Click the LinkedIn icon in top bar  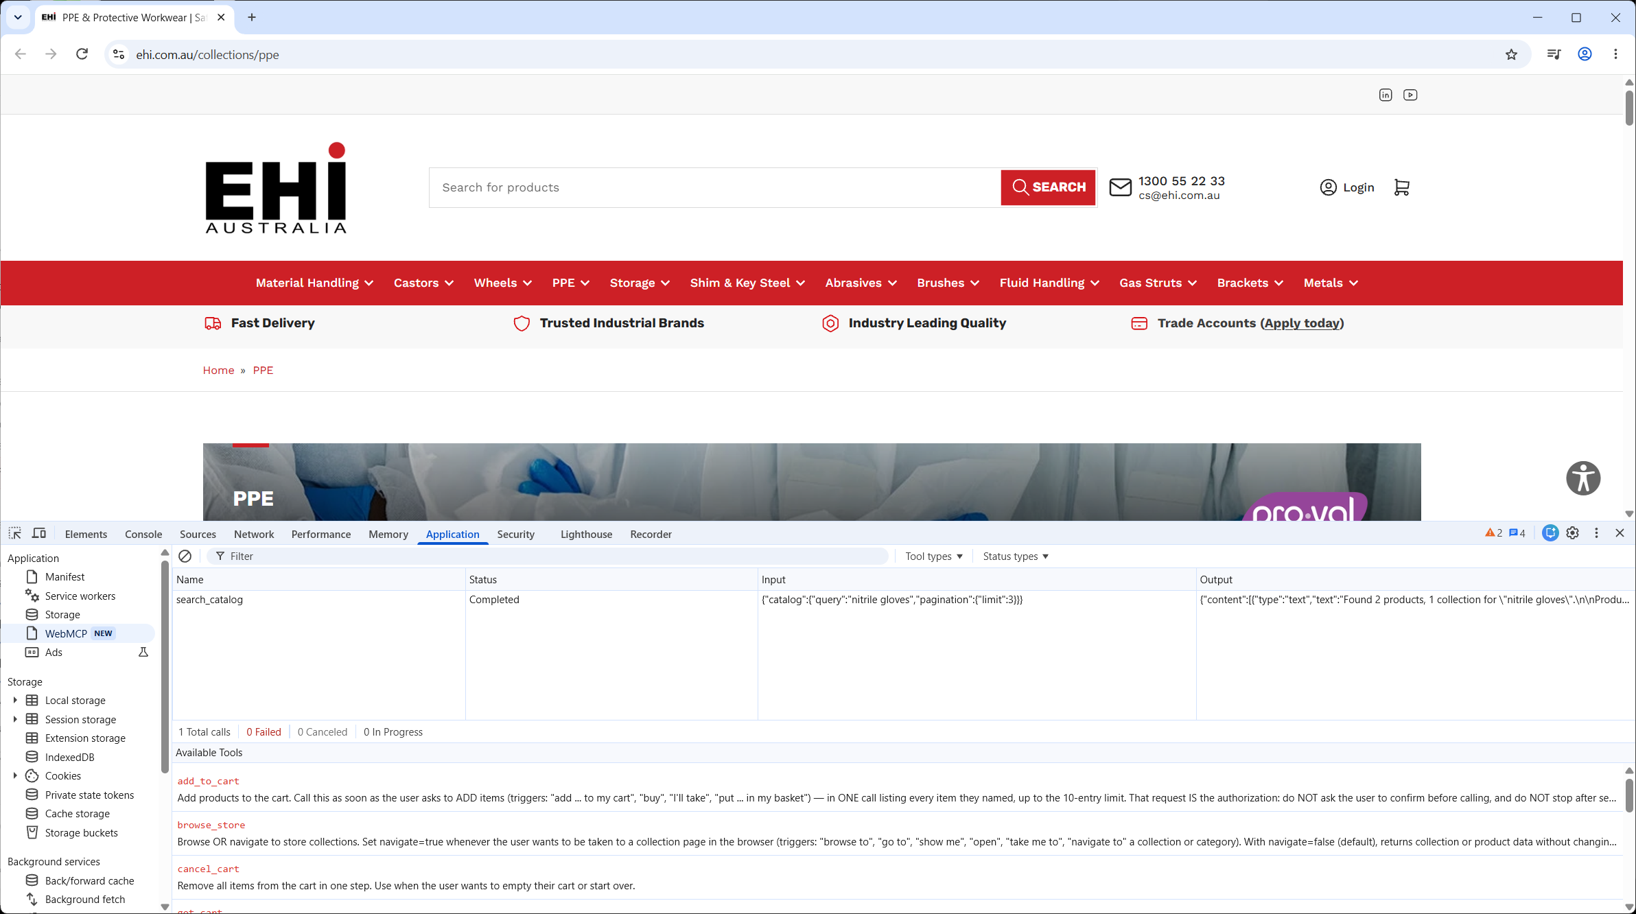pos(1386,95)
